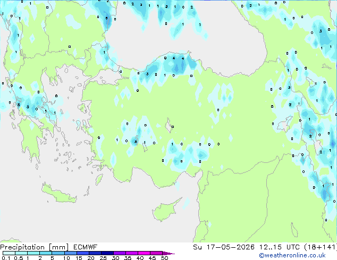Click the 0.5–1 mm legend color swatch
This screenshot has height=260, width=337.
tap(21, 253)
